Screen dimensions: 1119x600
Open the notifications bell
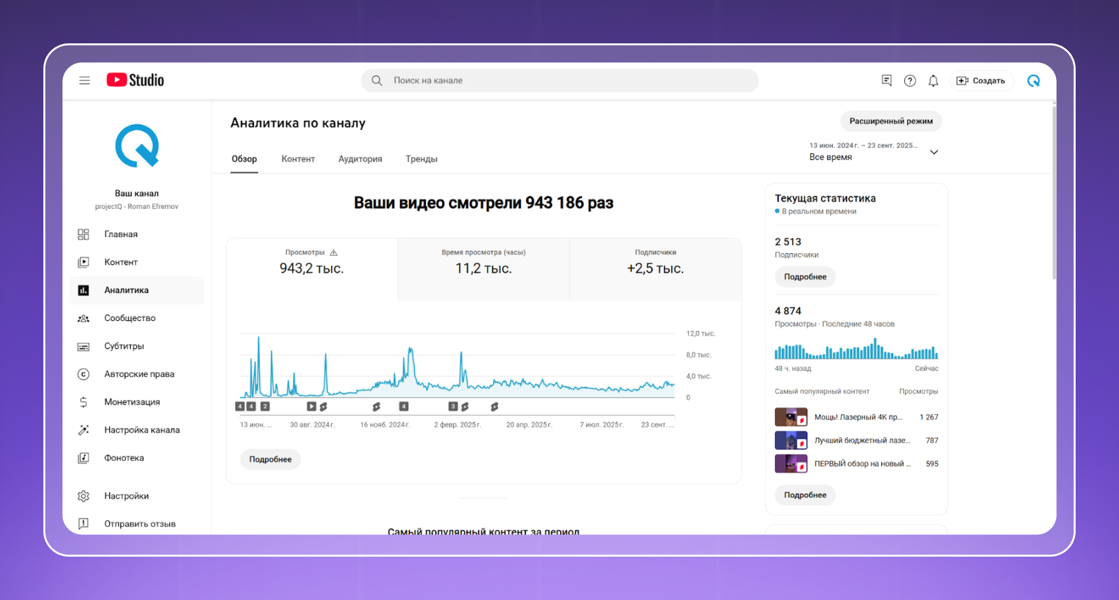pos(933,80)
